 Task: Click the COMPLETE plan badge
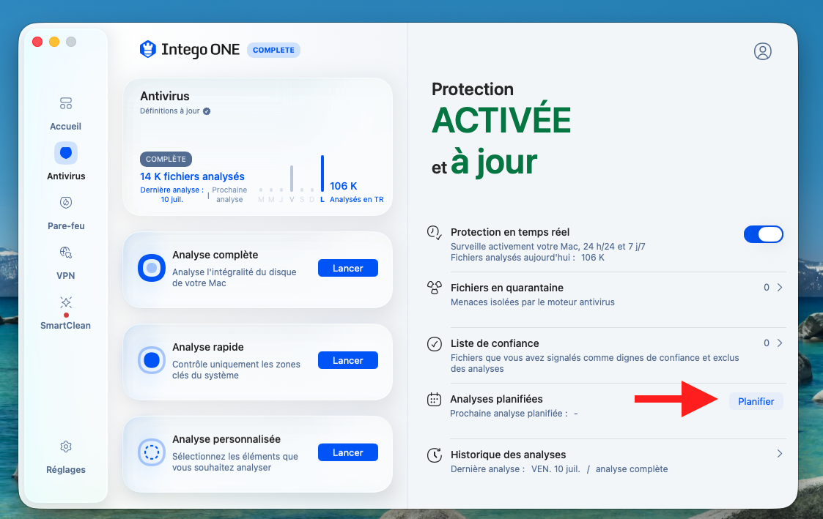click(x=273, y=50)
